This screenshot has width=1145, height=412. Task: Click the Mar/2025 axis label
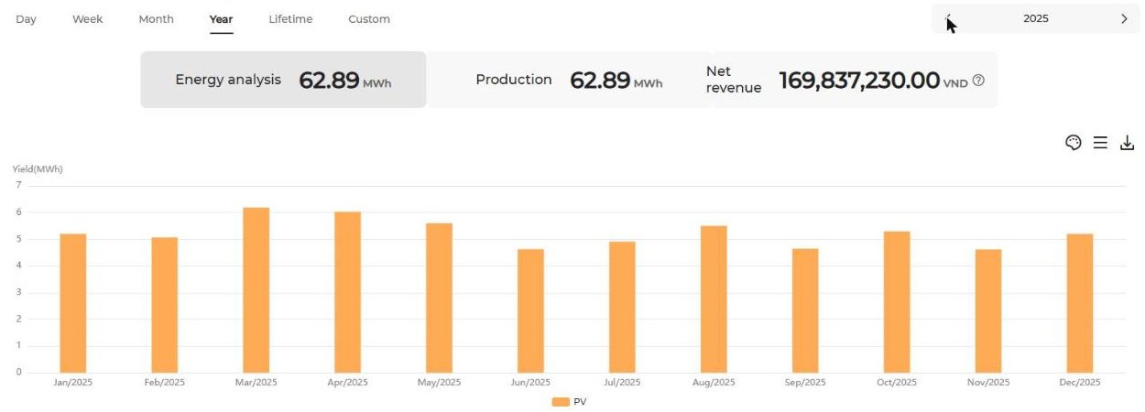coord(256,383)
